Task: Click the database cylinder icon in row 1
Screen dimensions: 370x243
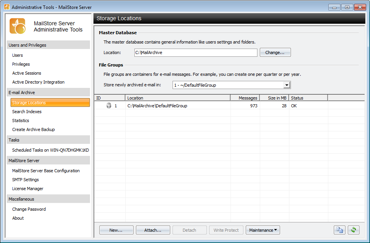Action: pos(109,106)
